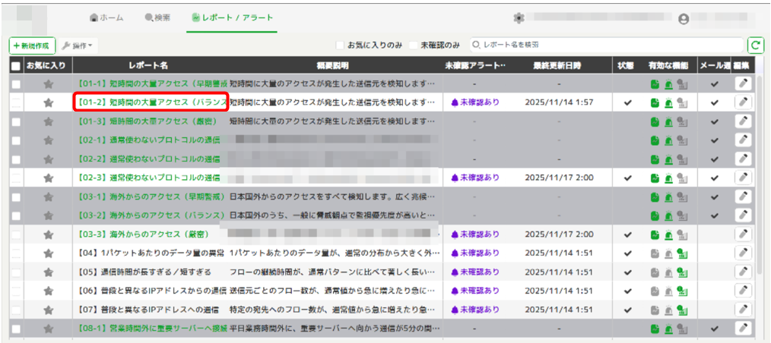The image size is (771, 343).
Task: Click 【05】 通信時間が長すぎる／短すぎる report name
Action: tap(144, 272)
